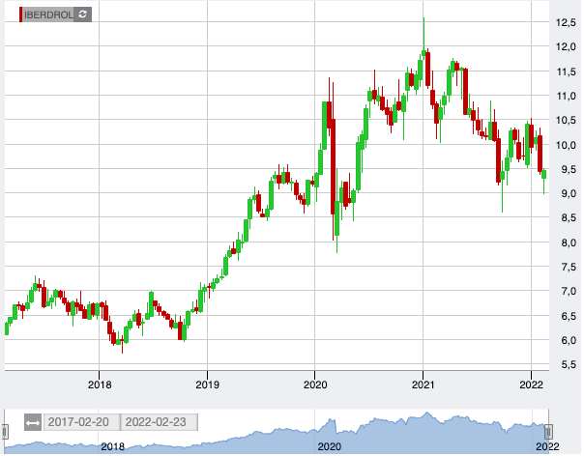Click the 10,5 price axis label
Screen dimensions: 584x456
(567, 120)
